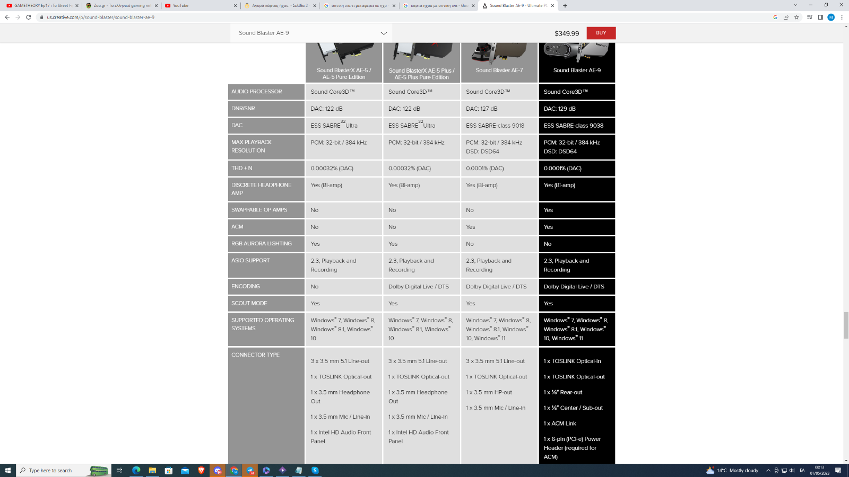Select the Sound Blaster AE-9 column header
Viewport: 849px width, 477px height.
(577, 70)
